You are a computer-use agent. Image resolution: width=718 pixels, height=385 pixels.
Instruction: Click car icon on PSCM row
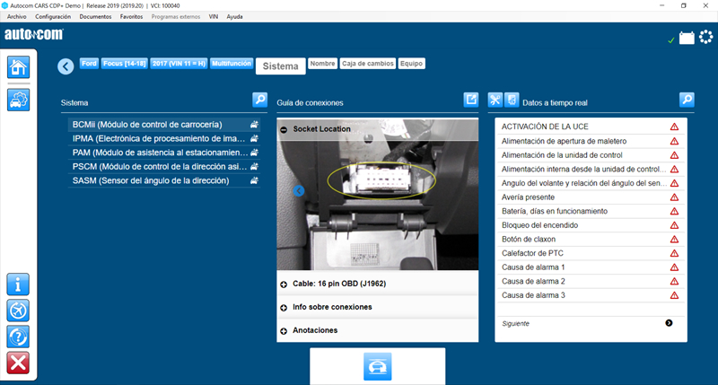(x=254, y=167)
